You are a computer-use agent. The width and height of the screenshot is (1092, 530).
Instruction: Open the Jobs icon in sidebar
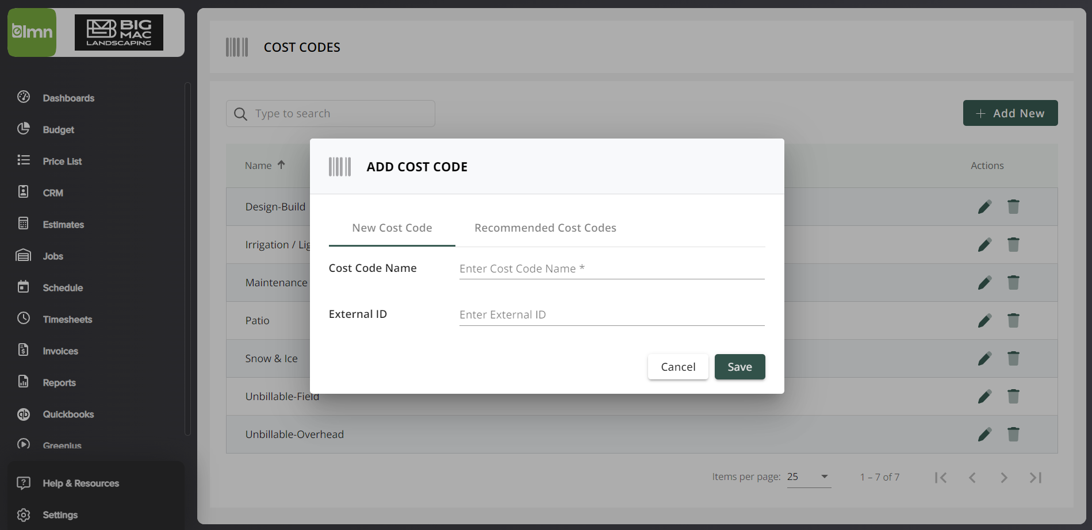click(x=24, y=255)
